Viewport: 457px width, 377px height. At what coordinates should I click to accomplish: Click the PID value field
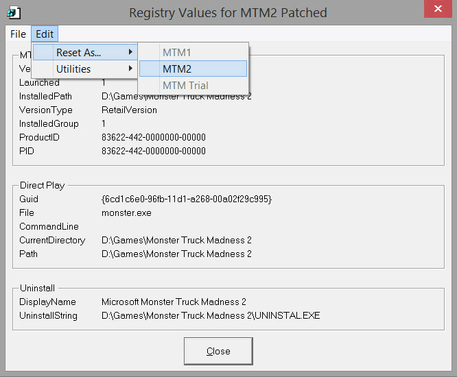click(x=154, y=151)
